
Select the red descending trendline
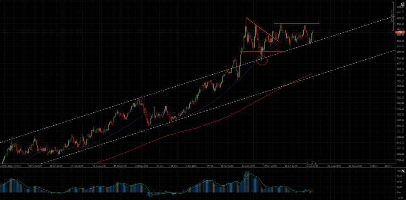pos(262,29)
